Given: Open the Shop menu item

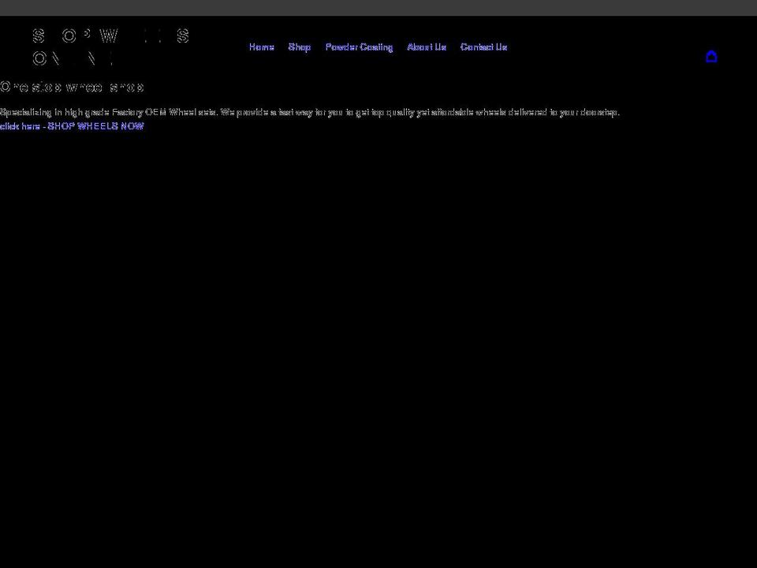Looking at the screenshot, I should tap(300, 47).
